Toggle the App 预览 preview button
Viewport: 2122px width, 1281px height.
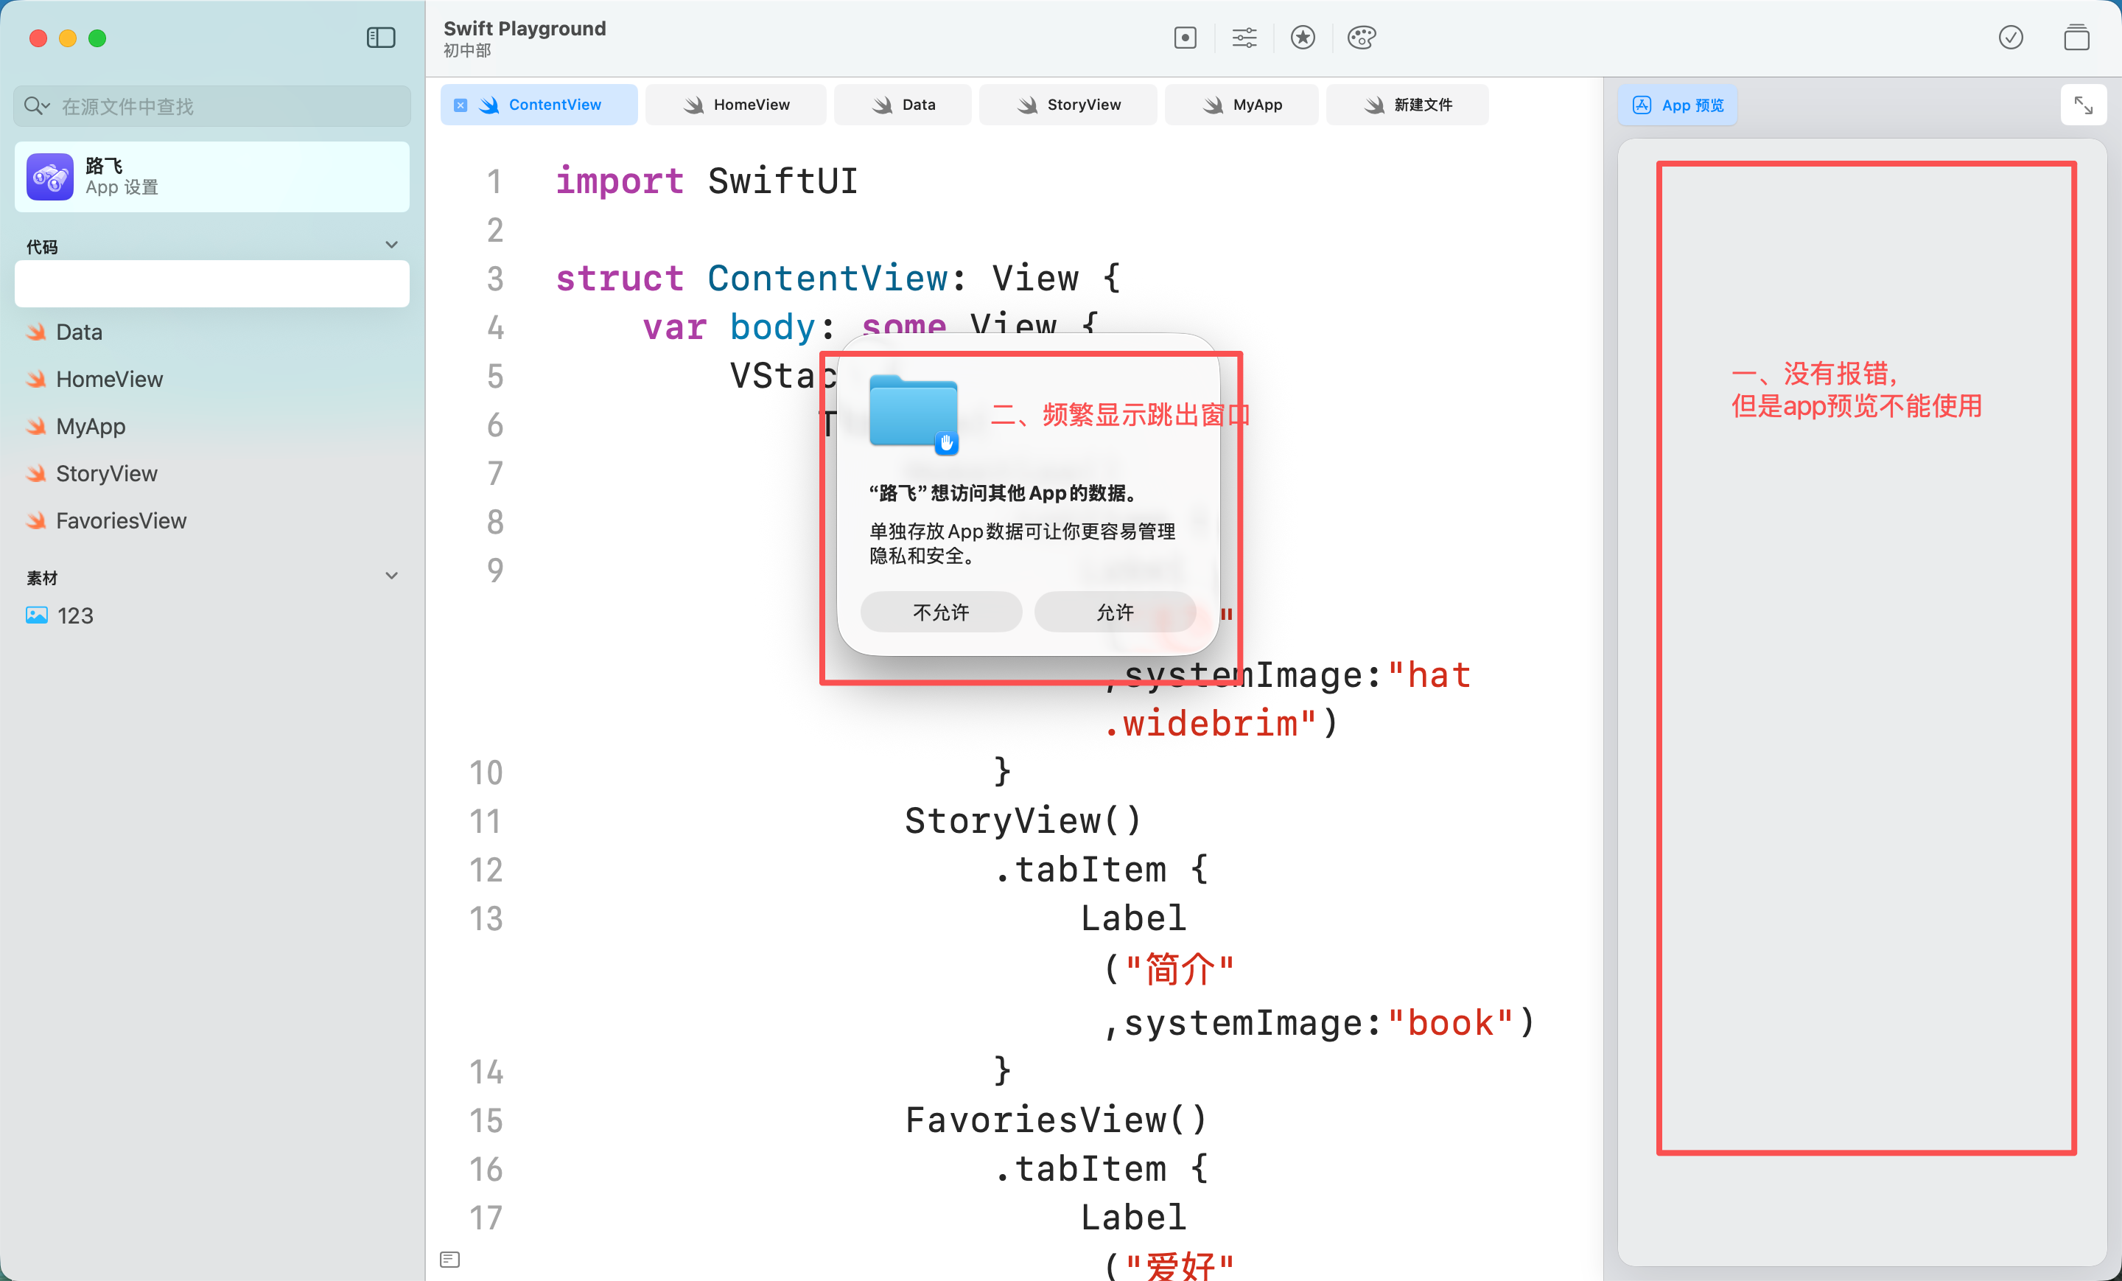(x=1678, y=105)
